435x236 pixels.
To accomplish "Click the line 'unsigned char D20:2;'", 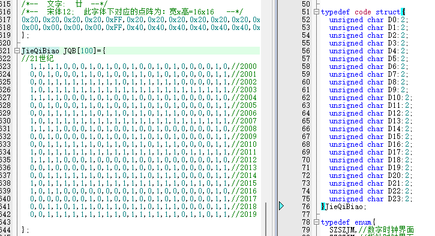I will (x=371, y=176).
